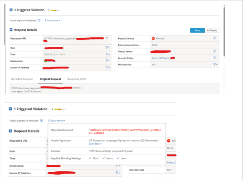Open Source IP Address filter in upper panel

(108, 67)
